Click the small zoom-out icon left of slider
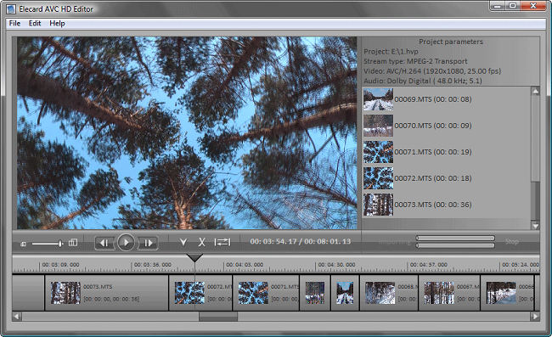 click(23, 244)
